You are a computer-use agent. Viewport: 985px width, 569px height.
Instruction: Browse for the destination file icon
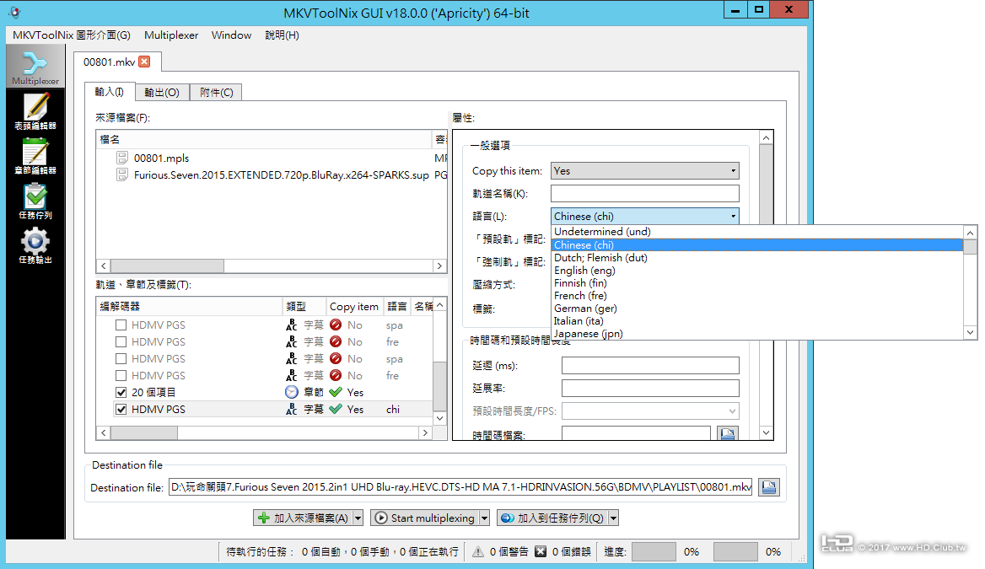click(x=769, y=486)
